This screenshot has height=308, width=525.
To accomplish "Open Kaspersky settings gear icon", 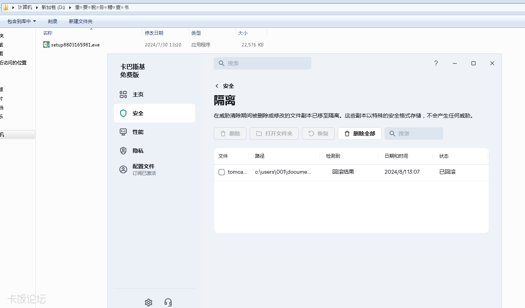I will (149, 303).
